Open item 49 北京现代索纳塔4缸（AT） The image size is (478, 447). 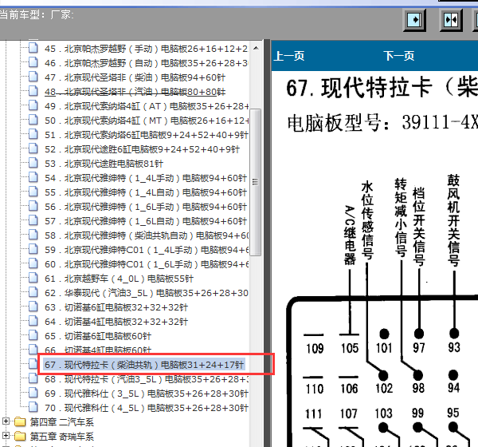click(x=147, y=106)
